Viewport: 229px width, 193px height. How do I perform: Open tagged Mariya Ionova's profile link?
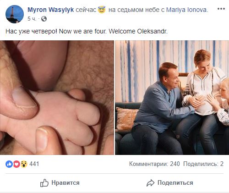[187, 10]
